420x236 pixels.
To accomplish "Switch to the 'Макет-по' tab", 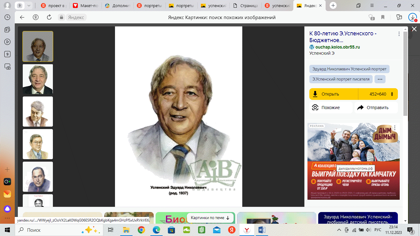I will (86, 6).
